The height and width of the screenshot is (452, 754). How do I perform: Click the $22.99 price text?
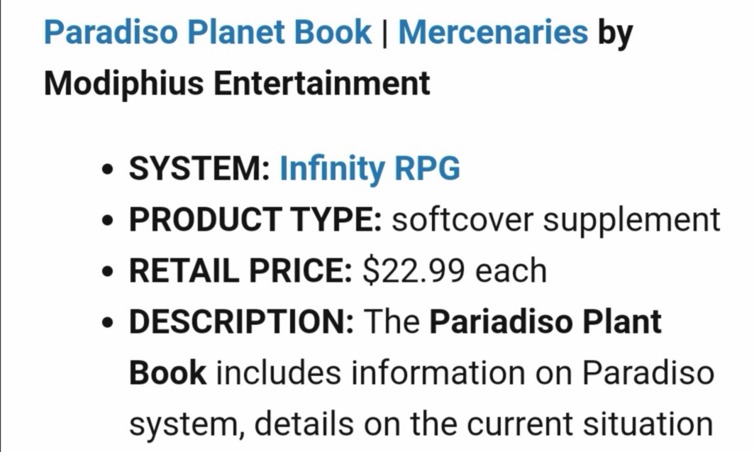[414, 271]
